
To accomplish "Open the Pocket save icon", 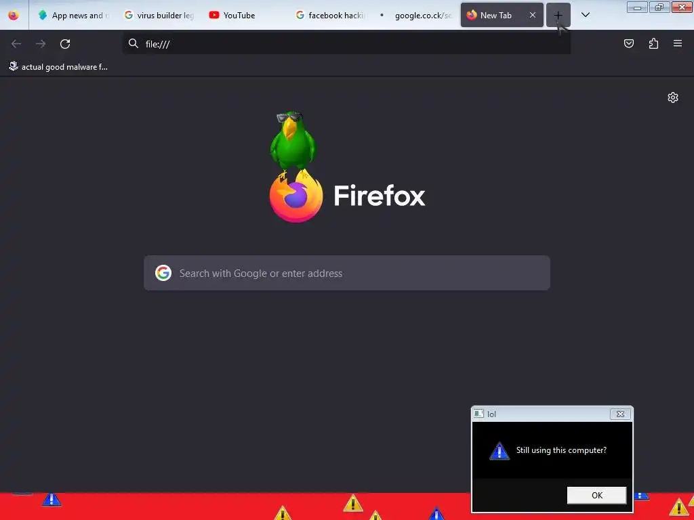I will pos(628,43).
